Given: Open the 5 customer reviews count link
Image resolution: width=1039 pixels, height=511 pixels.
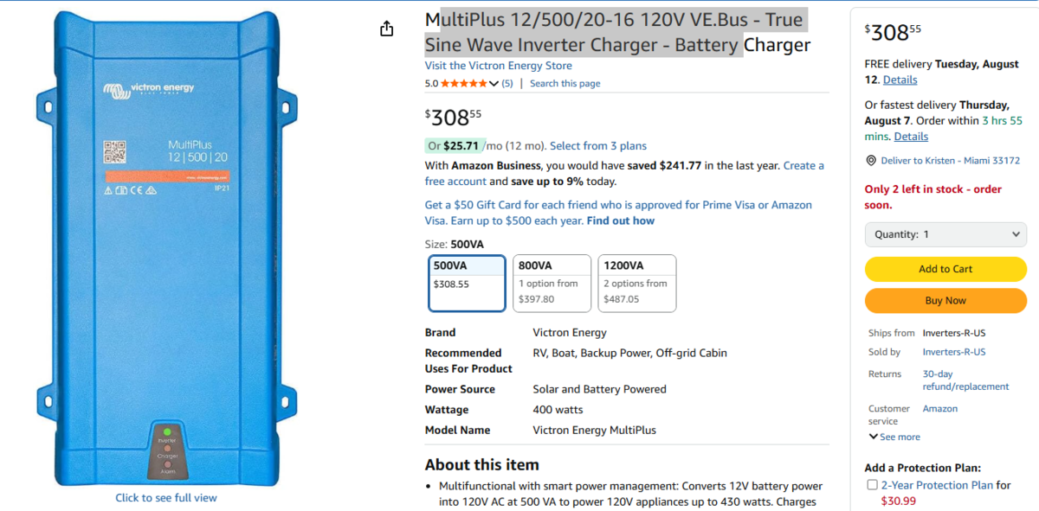Looking at the screenshot, I should [x=507, y=84].
